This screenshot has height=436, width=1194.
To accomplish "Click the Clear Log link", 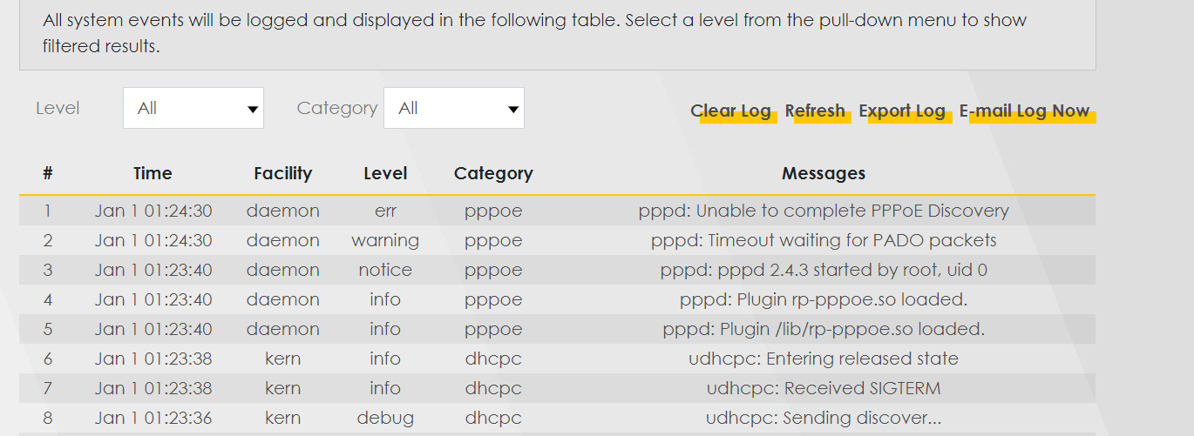I will (730, 111).
